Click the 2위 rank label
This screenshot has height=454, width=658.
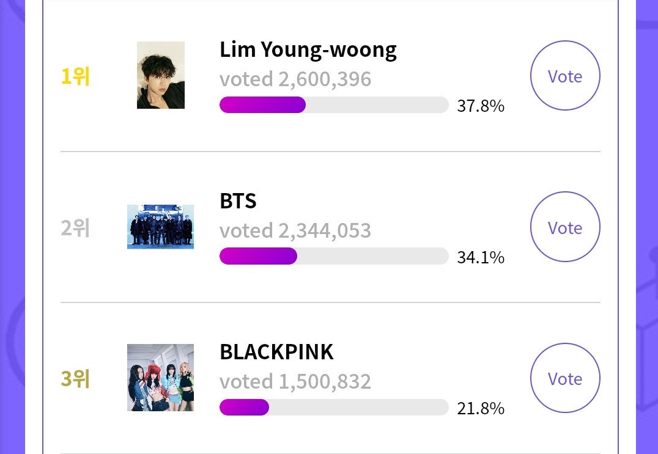coord(75,227)
